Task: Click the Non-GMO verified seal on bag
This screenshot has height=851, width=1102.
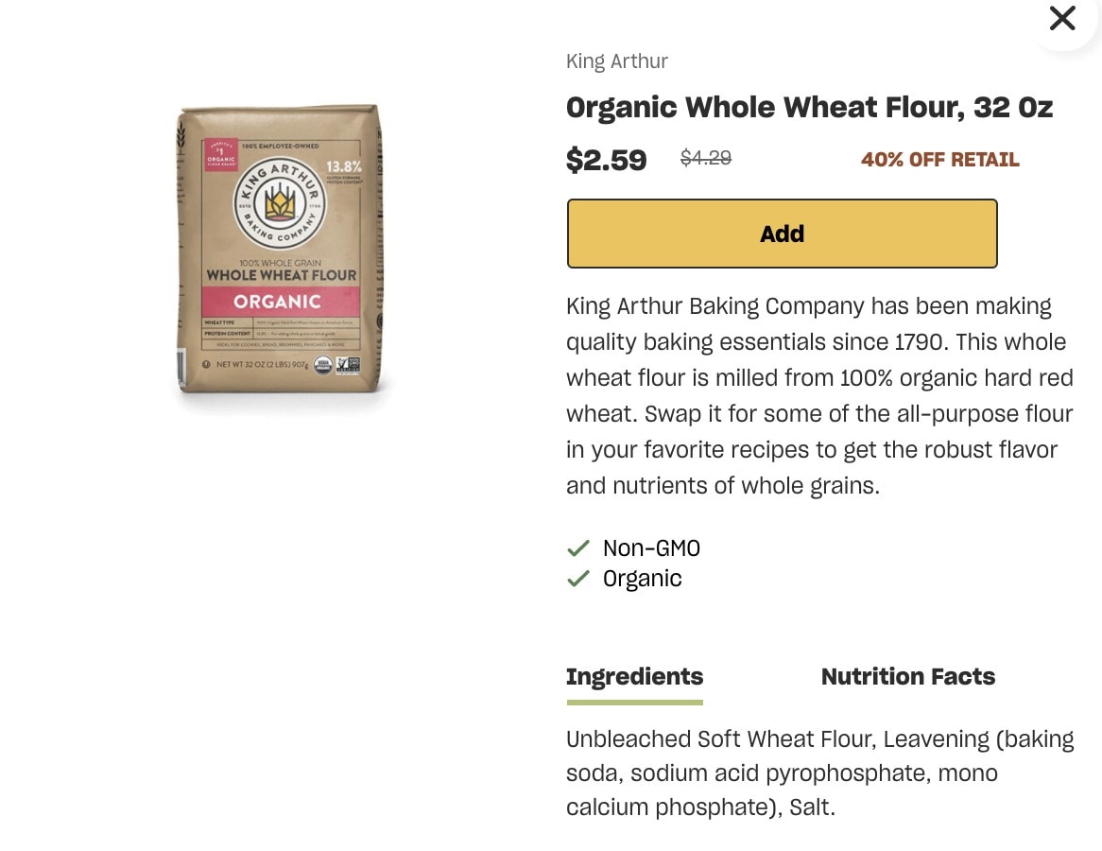Action: [x=348, y=364]
